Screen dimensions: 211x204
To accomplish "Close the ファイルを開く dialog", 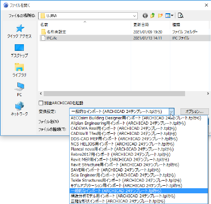I will pos(206,5).
